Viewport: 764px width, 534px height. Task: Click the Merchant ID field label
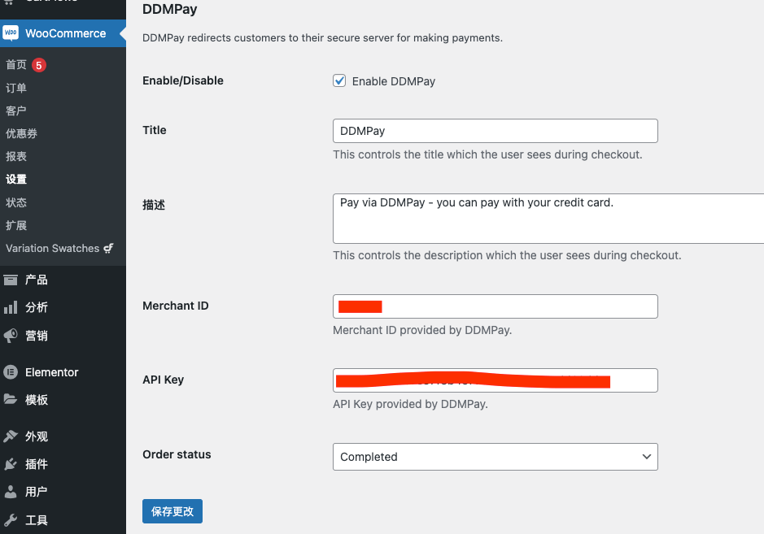176,306
